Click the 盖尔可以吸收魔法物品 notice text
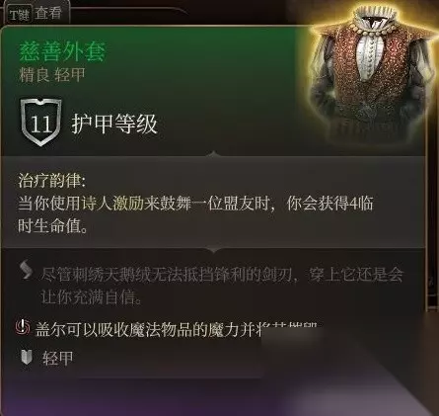Screen dimensions: 439x416 [x=148, y=329]
